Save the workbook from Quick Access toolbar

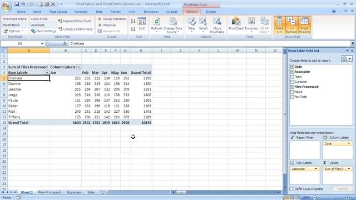click(x=17, y=4)
